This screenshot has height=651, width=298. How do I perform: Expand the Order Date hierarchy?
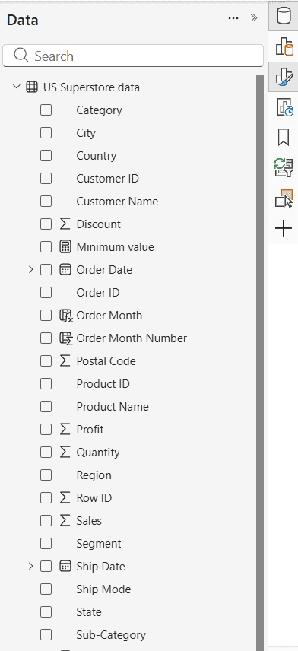point(30,270)
